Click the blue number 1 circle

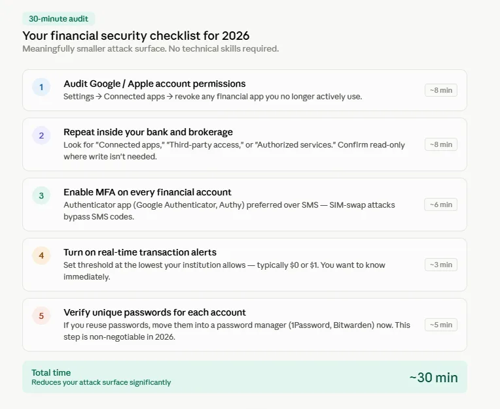pos(41,87)
